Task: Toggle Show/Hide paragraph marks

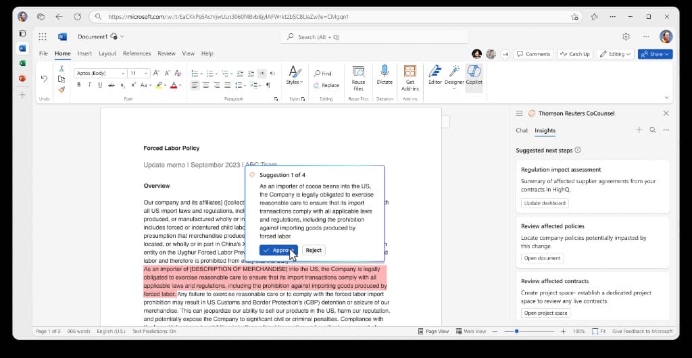Action: pos(268,85)
